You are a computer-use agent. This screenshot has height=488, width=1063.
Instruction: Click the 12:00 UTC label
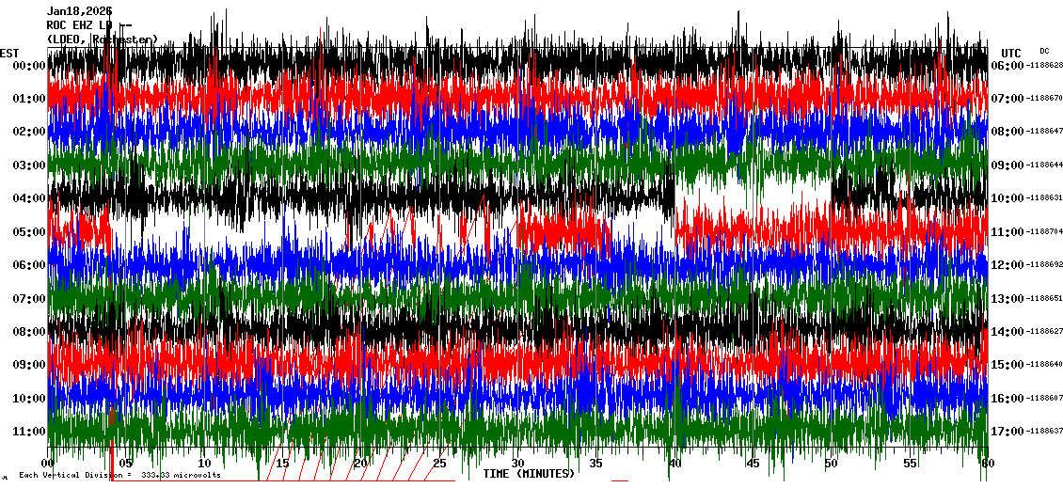tap(1007, 265)
